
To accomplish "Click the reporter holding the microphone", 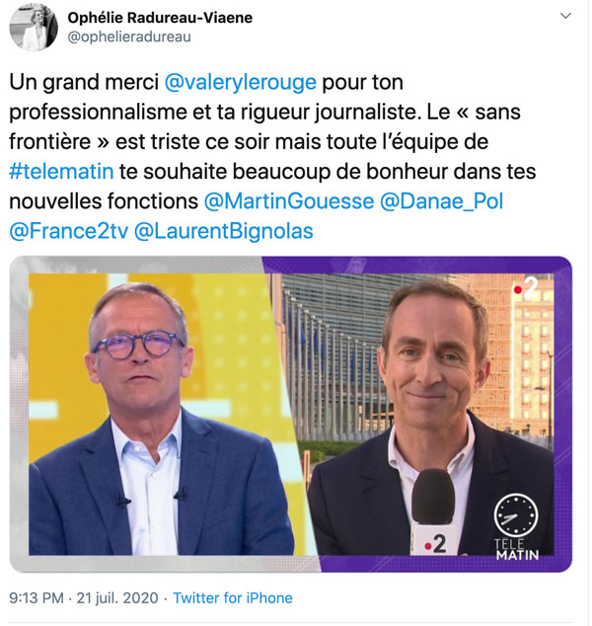I will pyautogui.click(x=431, y=418).
